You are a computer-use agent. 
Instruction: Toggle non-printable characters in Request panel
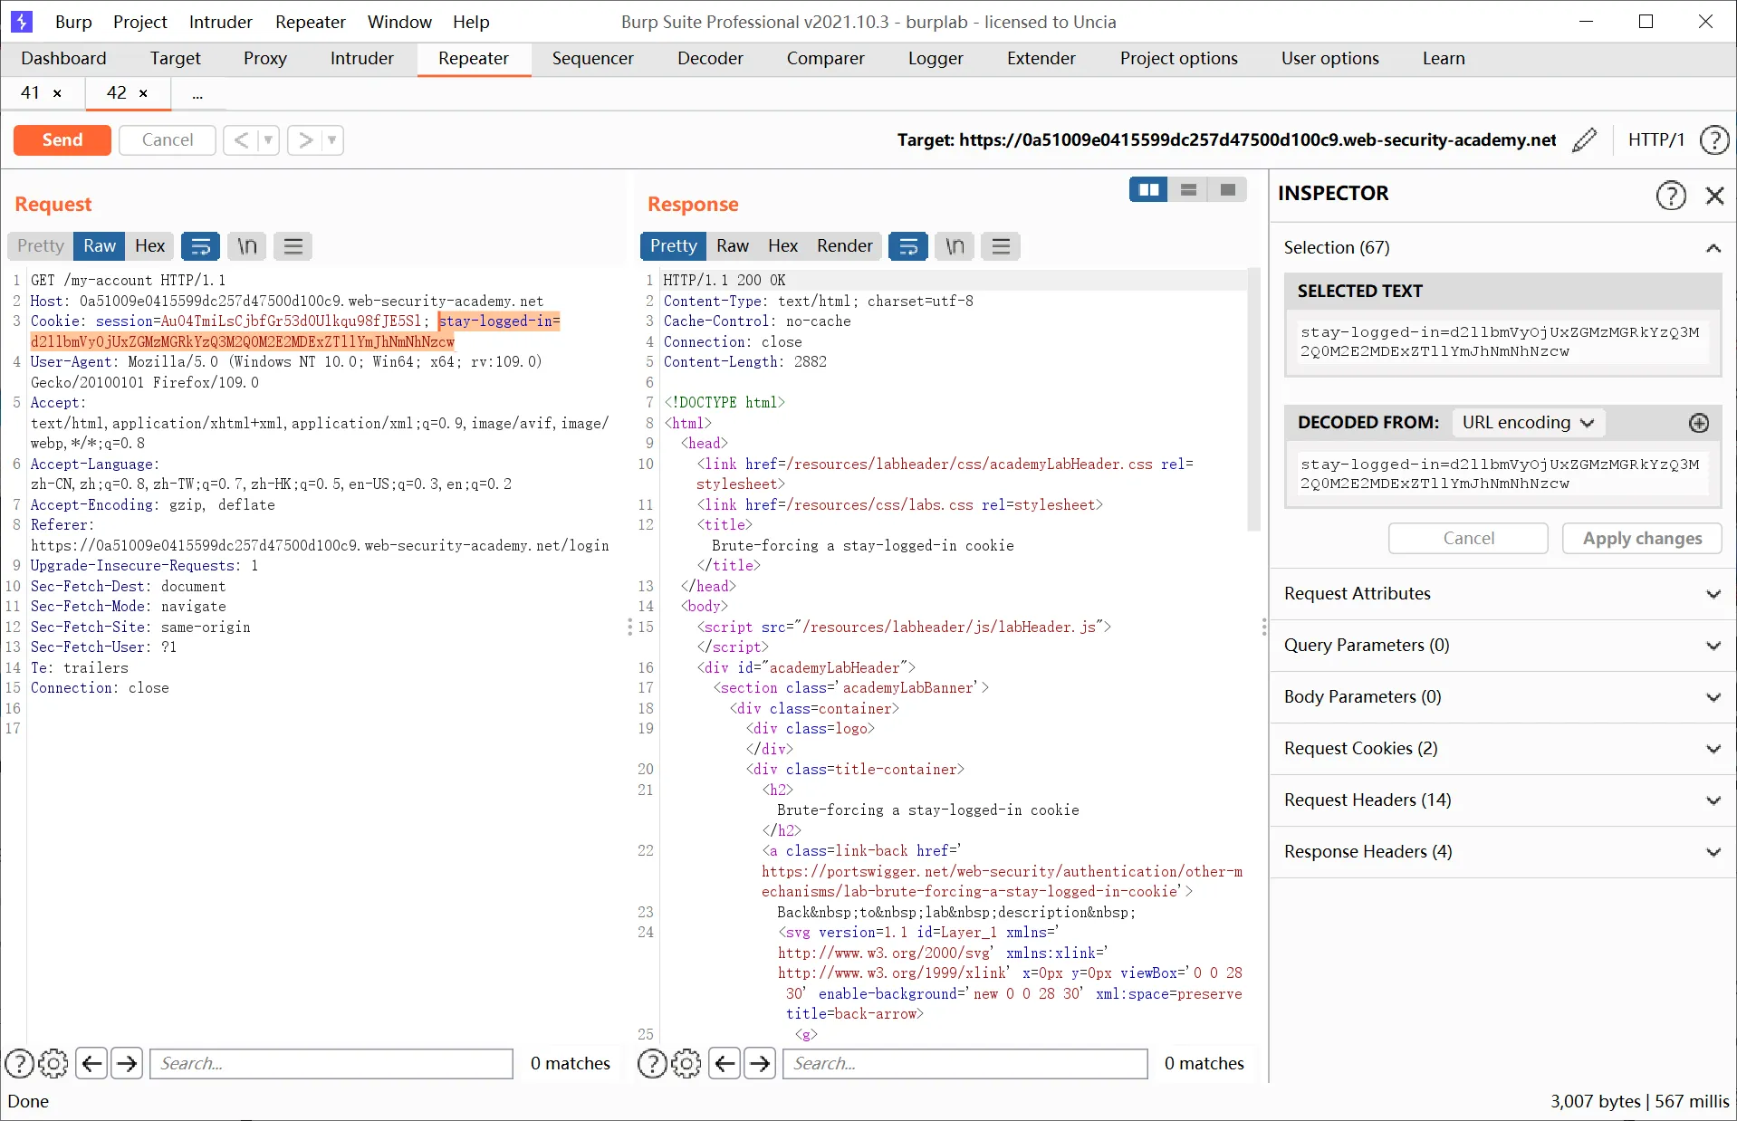247,246
